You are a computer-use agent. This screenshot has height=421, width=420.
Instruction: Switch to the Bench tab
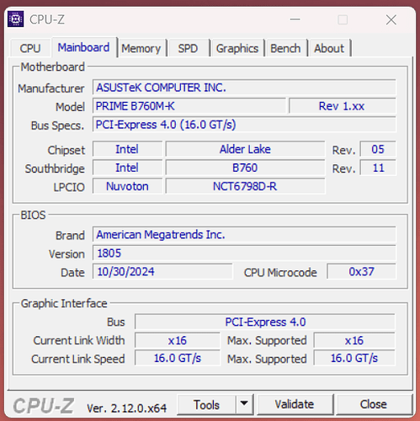285,48
